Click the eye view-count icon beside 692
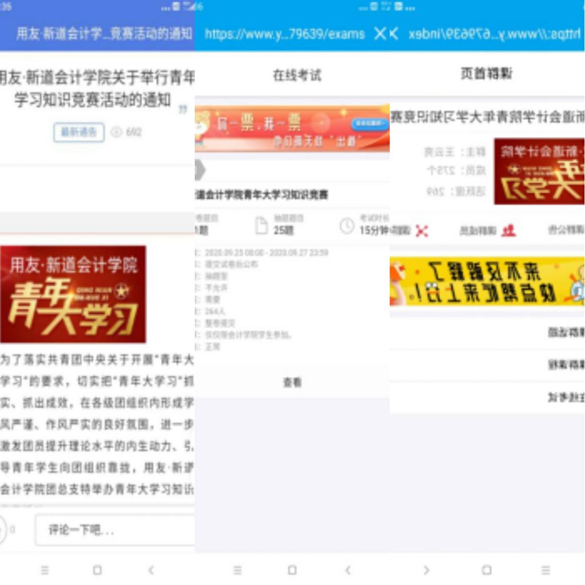The image size is (585, 585). (117, 132)
